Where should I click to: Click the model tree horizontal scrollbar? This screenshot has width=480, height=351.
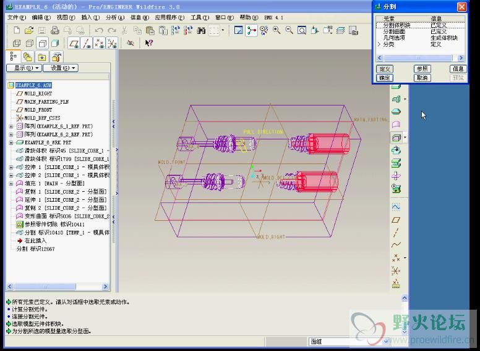point(58,287)
